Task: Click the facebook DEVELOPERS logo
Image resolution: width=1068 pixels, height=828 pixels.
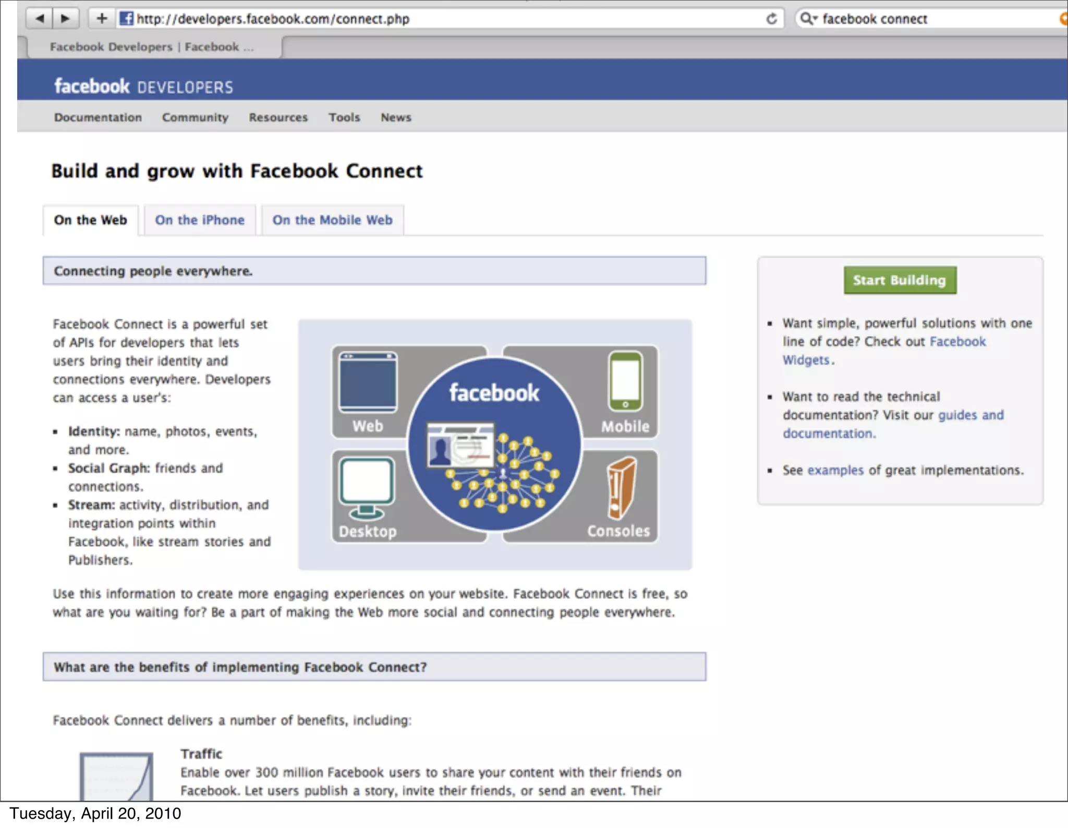Action: (x=143, y=86)
